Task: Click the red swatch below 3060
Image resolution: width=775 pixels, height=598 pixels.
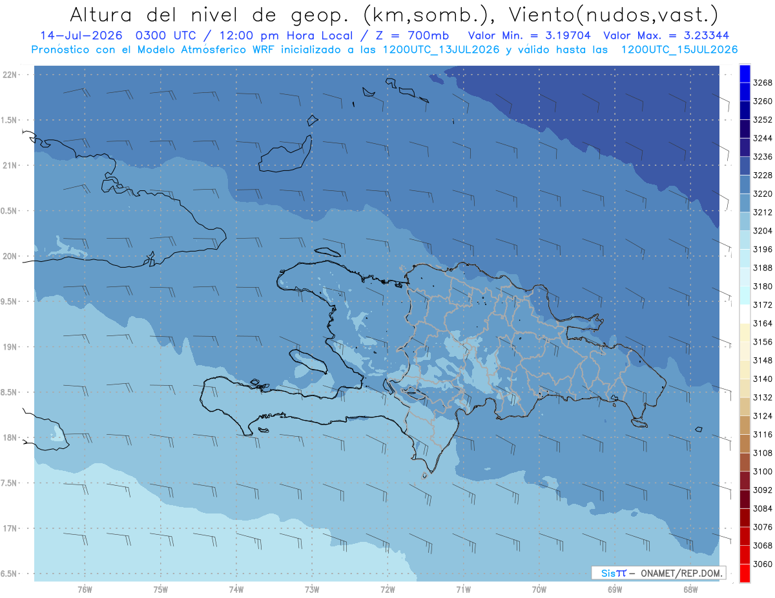Action: 745,573
